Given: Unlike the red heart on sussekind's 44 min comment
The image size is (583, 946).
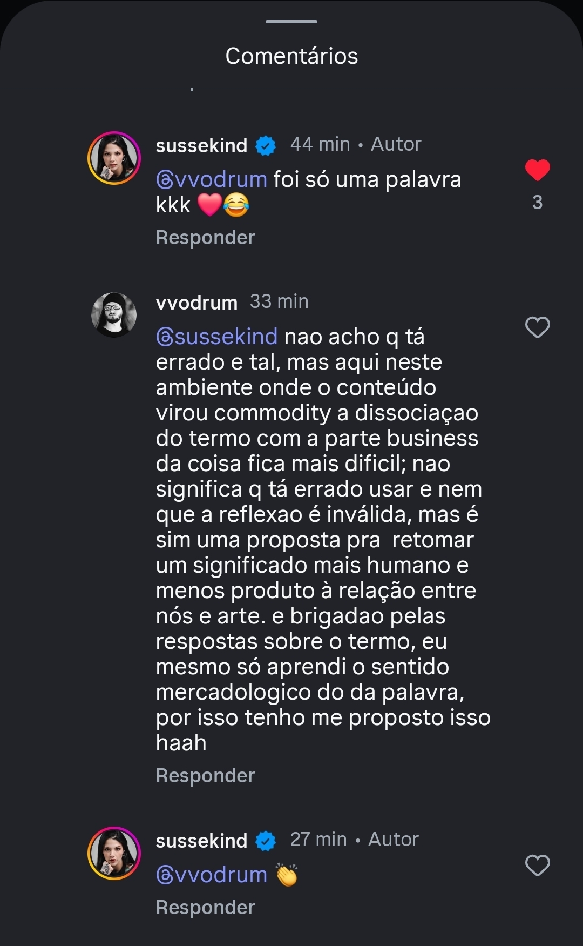Looking at the screenshot, I should point(537,170).
